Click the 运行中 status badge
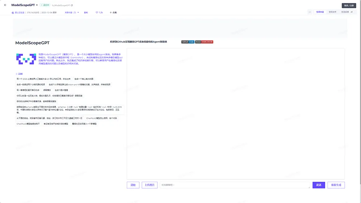361x203 pixels. click(x=45, y=5)
